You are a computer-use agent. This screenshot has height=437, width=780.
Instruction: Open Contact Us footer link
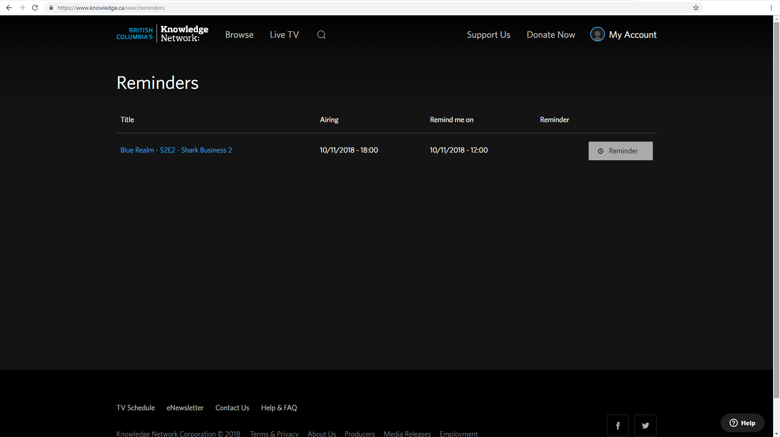pos(232,408)
